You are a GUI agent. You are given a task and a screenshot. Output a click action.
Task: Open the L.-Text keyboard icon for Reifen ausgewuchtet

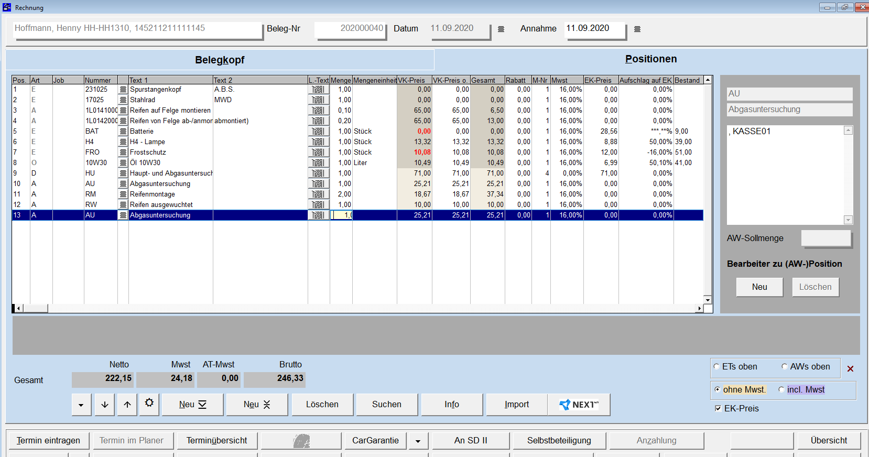318,205
